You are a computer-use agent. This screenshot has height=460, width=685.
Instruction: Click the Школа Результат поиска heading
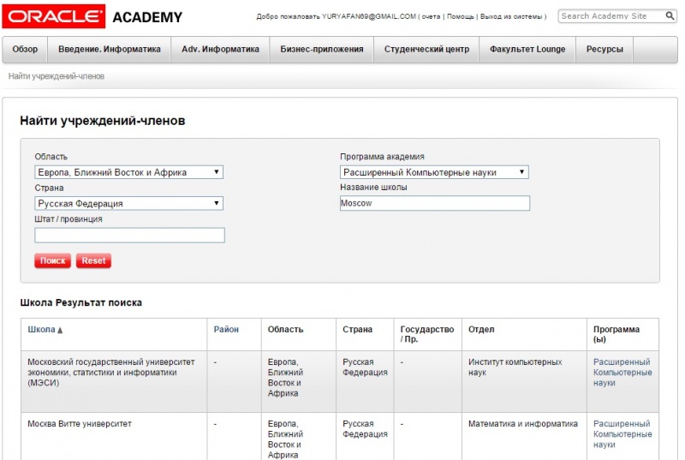tap(80, 302)
